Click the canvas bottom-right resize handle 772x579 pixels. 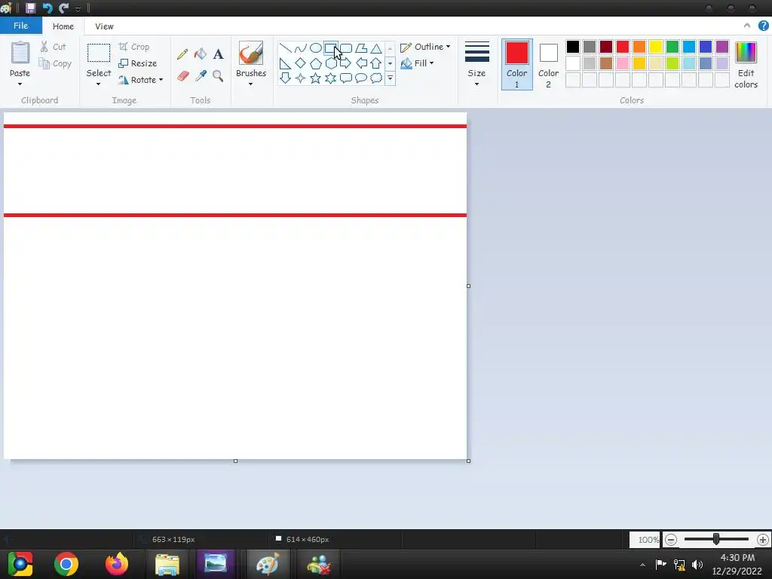click(468, 461)
